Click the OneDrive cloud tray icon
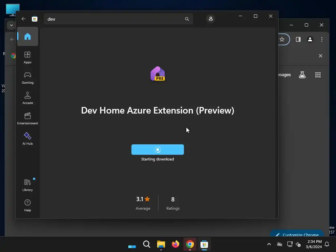 click(x=280, y=244)
